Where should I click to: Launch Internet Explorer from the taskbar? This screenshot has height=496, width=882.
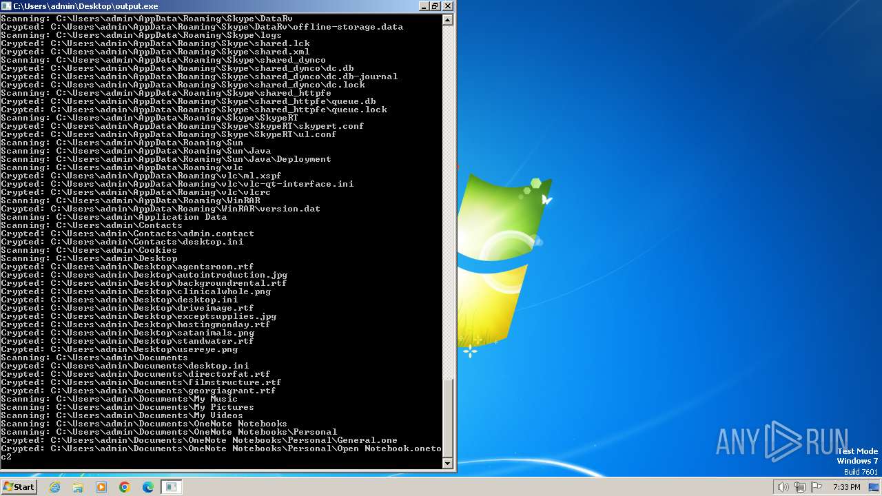click(55, 487)
